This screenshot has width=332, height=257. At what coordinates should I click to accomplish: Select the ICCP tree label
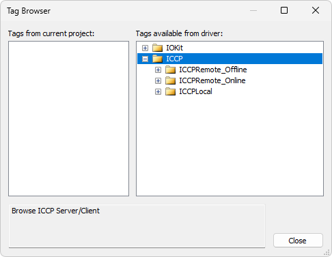coord(174,59)
